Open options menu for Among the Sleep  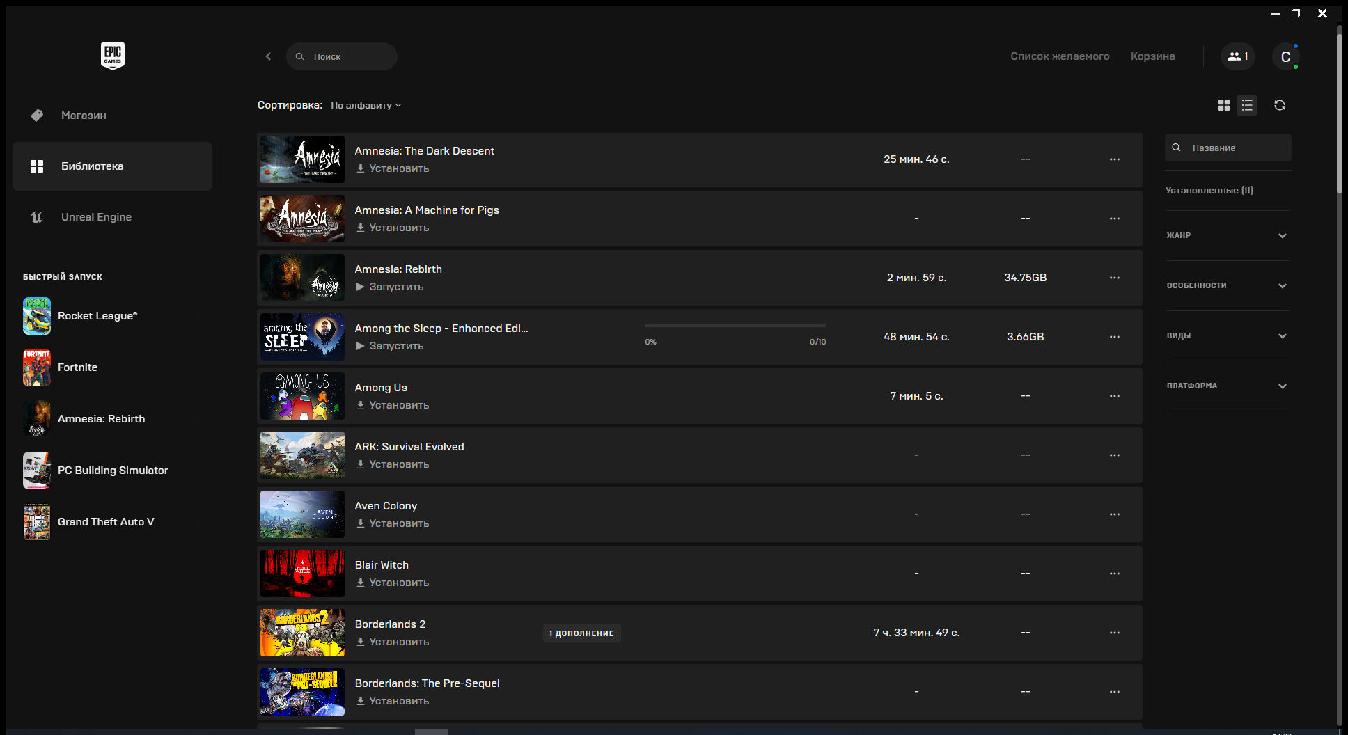[x=1115, y=337]
